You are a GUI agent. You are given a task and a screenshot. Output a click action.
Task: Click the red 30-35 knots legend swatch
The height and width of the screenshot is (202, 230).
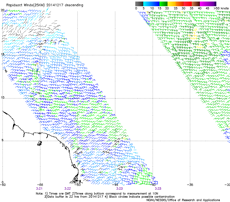(188, 4)
